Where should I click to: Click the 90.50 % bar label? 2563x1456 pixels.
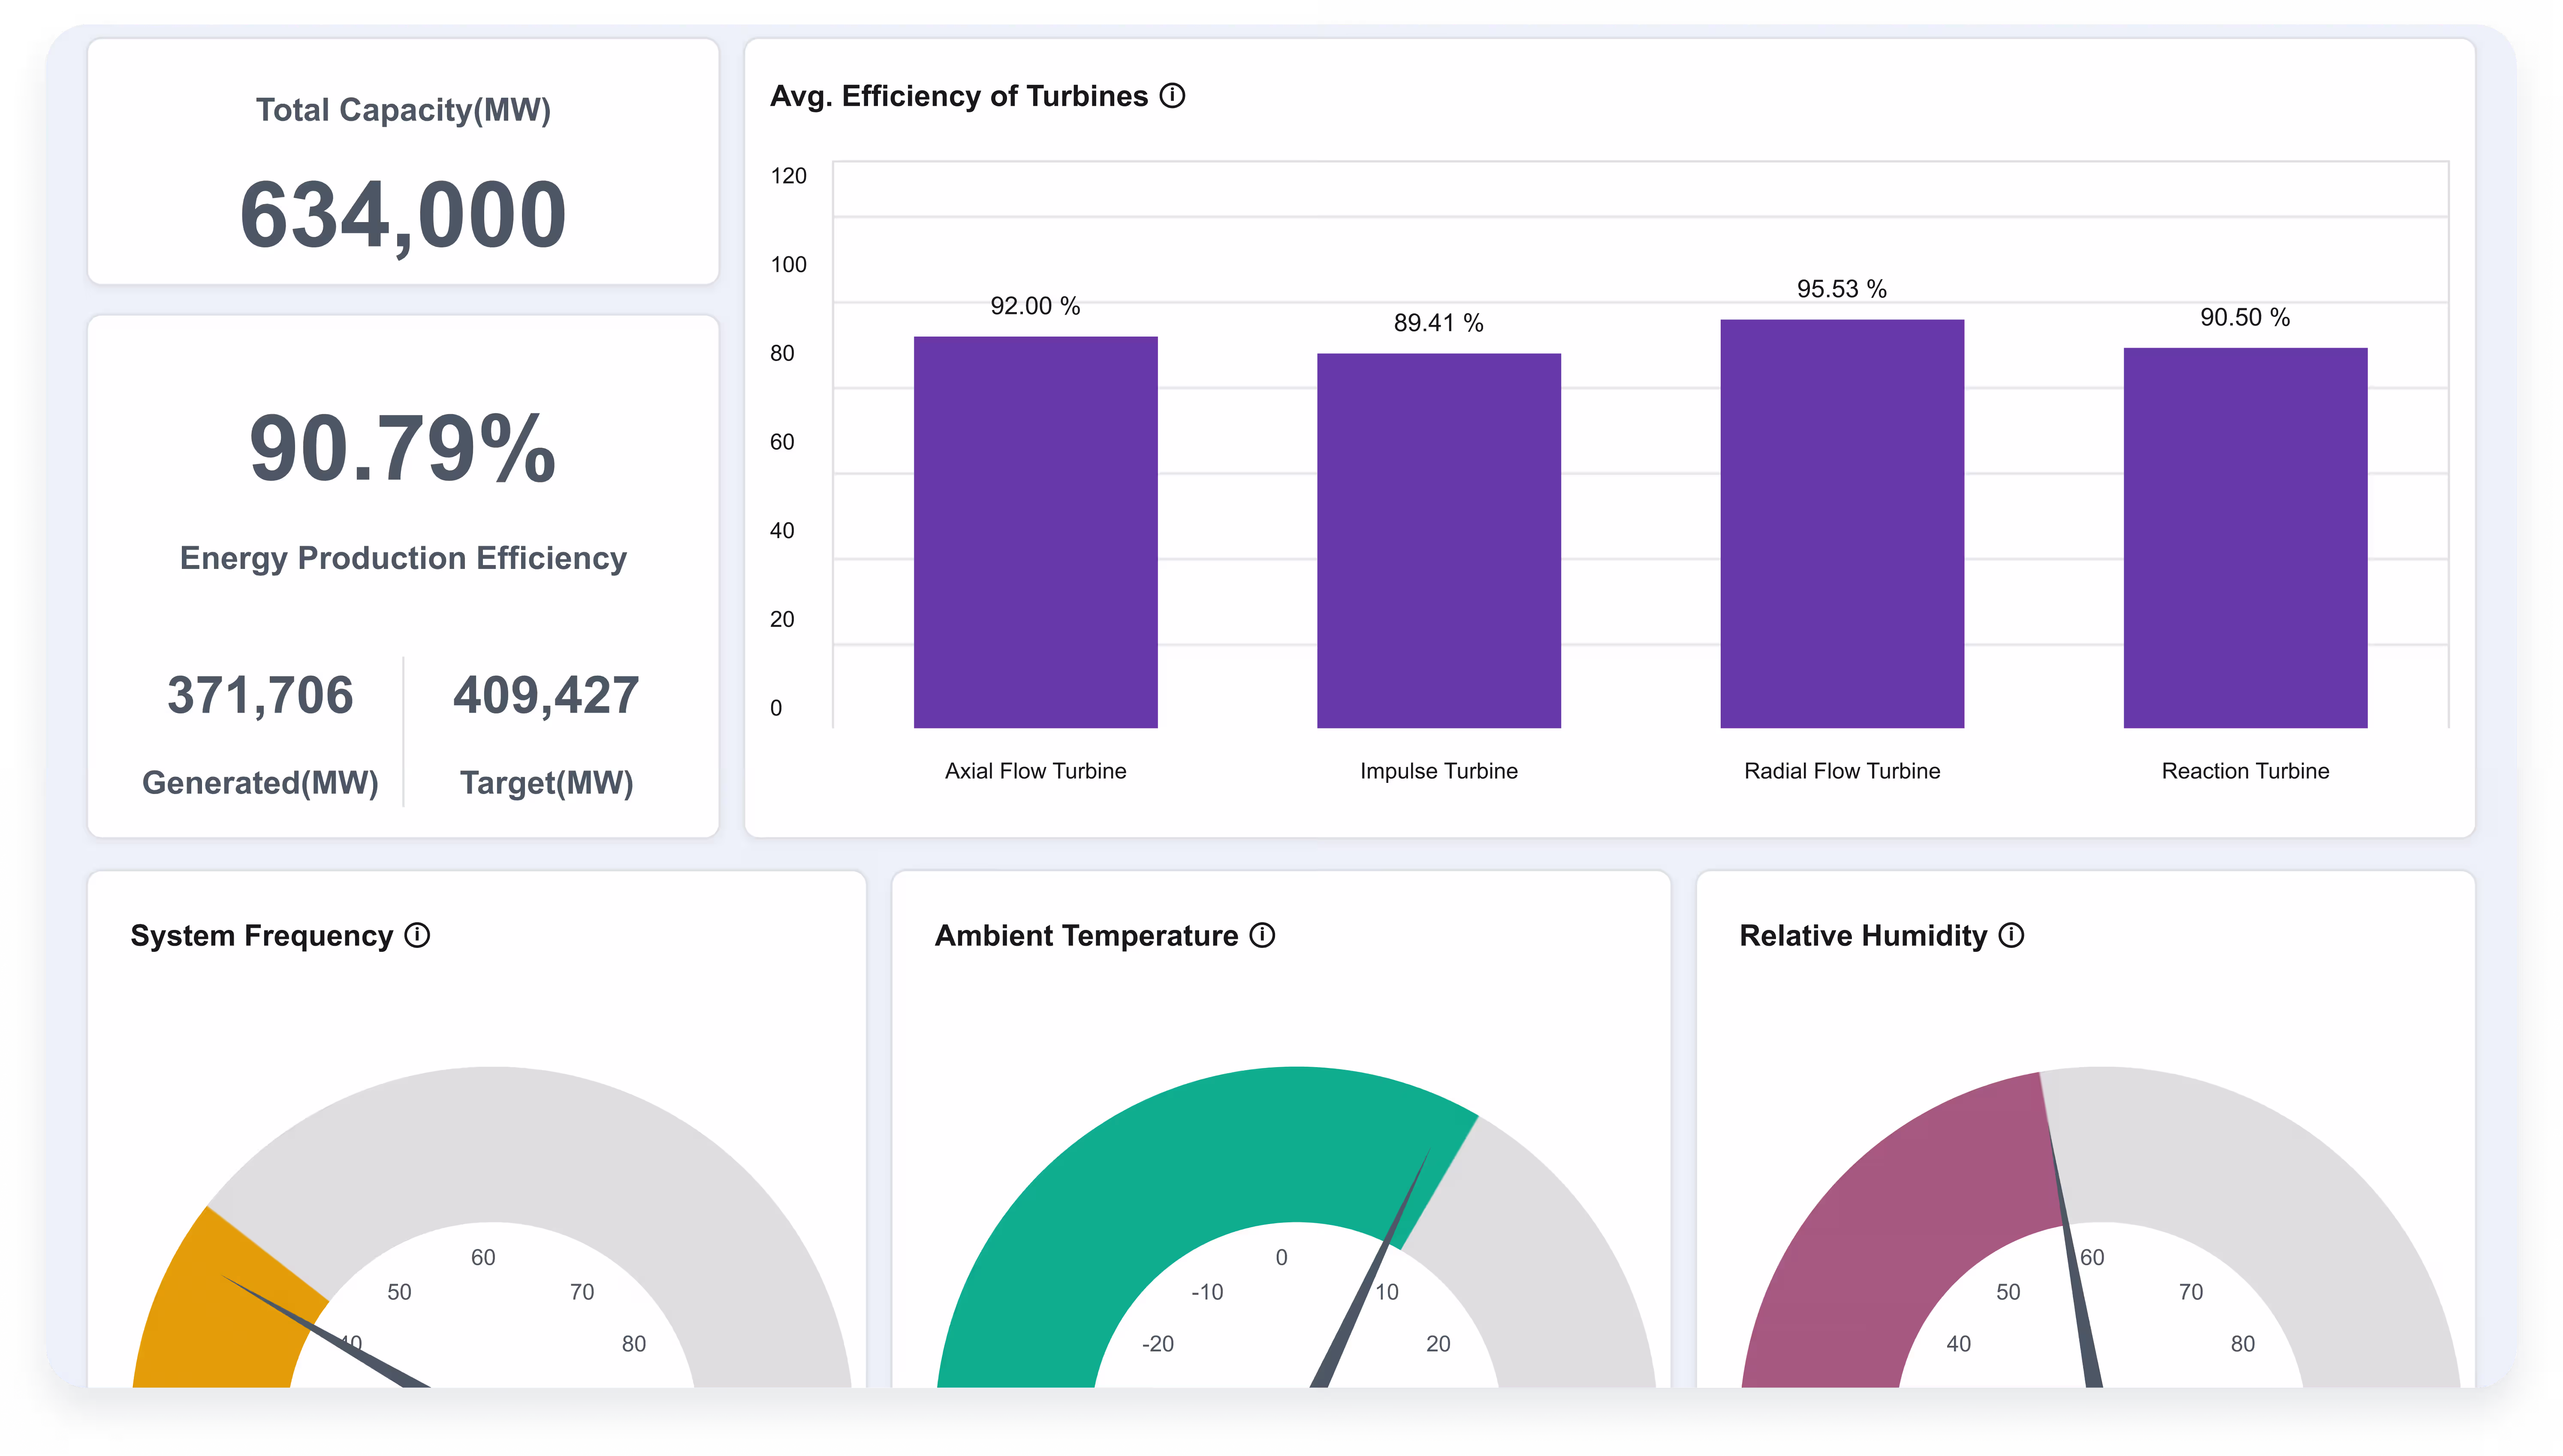coord(2245,317)
